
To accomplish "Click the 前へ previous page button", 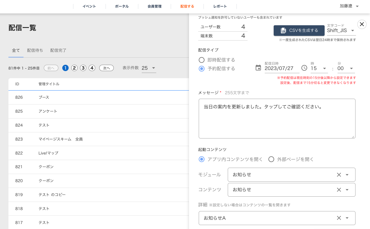I will 51,68.
